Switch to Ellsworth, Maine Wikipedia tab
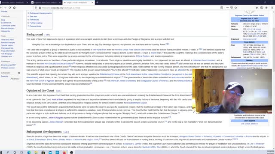Image resolution: width=275 pixels, height=154 pixels. (x=12, y=3)
